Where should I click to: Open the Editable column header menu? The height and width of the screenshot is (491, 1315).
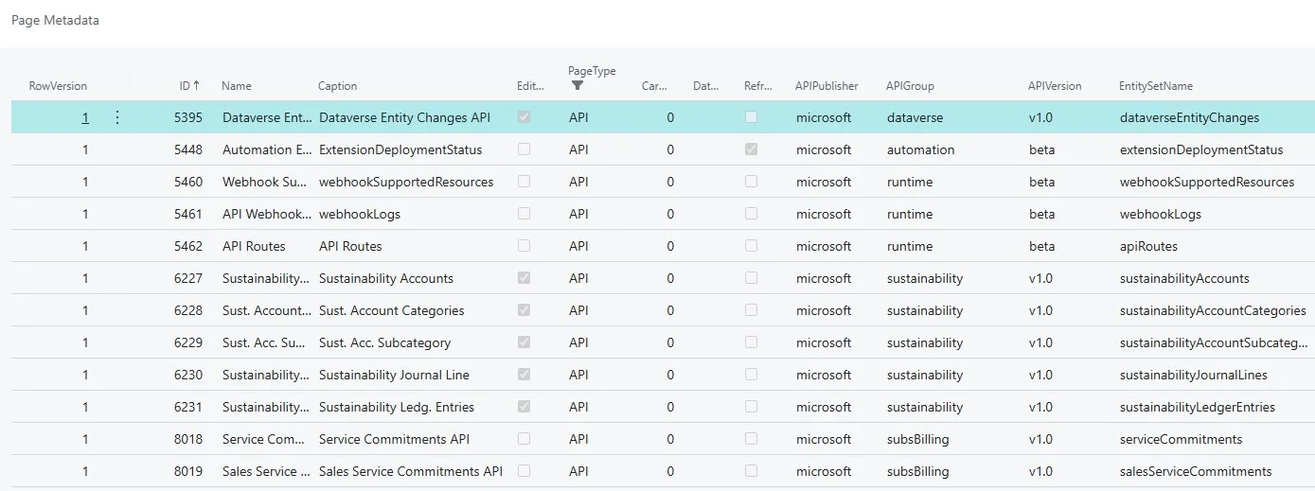pos(530,86)
